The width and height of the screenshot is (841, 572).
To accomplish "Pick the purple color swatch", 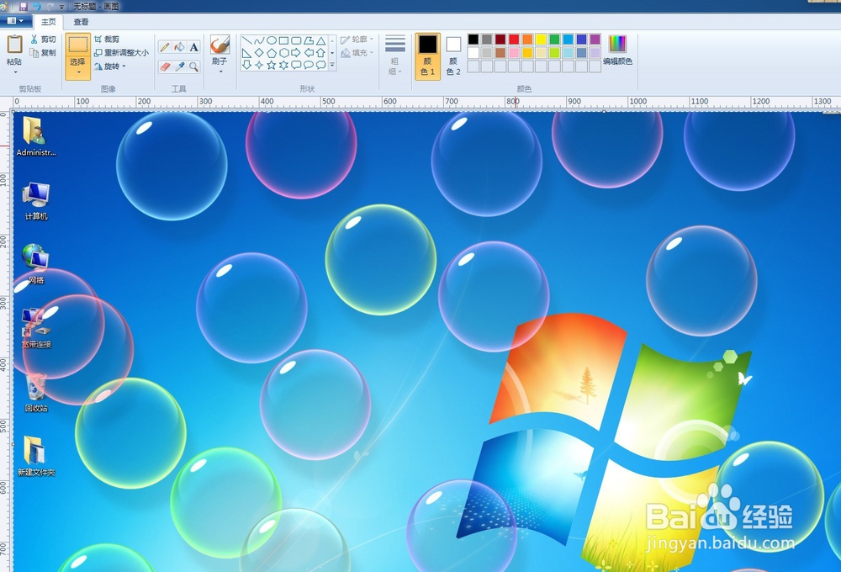I will click(x=595, y=40).
